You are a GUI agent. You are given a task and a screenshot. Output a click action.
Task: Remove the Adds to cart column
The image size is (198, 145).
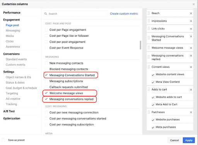[191, 90]
